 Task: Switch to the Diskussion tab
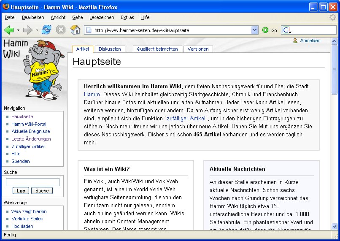pyautogui.click(x=110, y=49)
